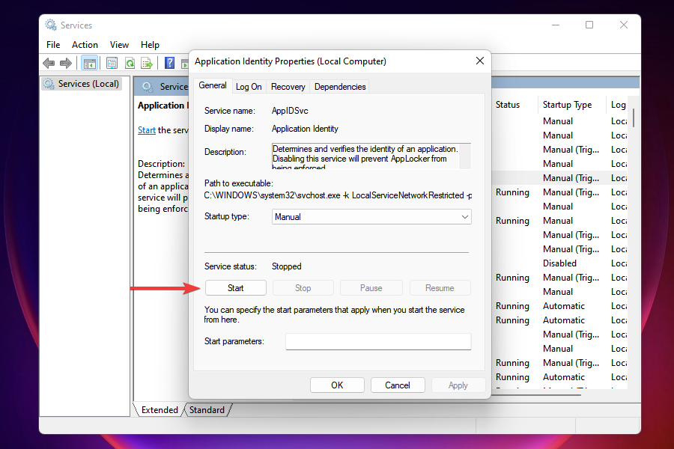Switch to the Extended view tab
This screenshot has width=674, height=449.
point(160,410)
